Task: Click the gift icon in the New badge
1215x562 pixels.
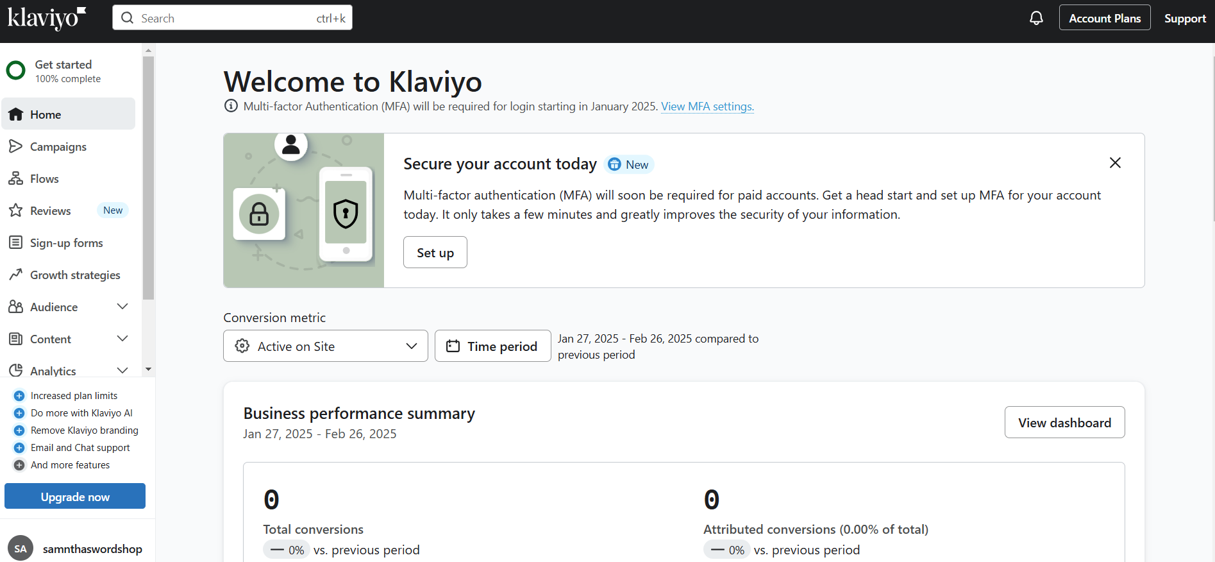Action: coord(615,164)
